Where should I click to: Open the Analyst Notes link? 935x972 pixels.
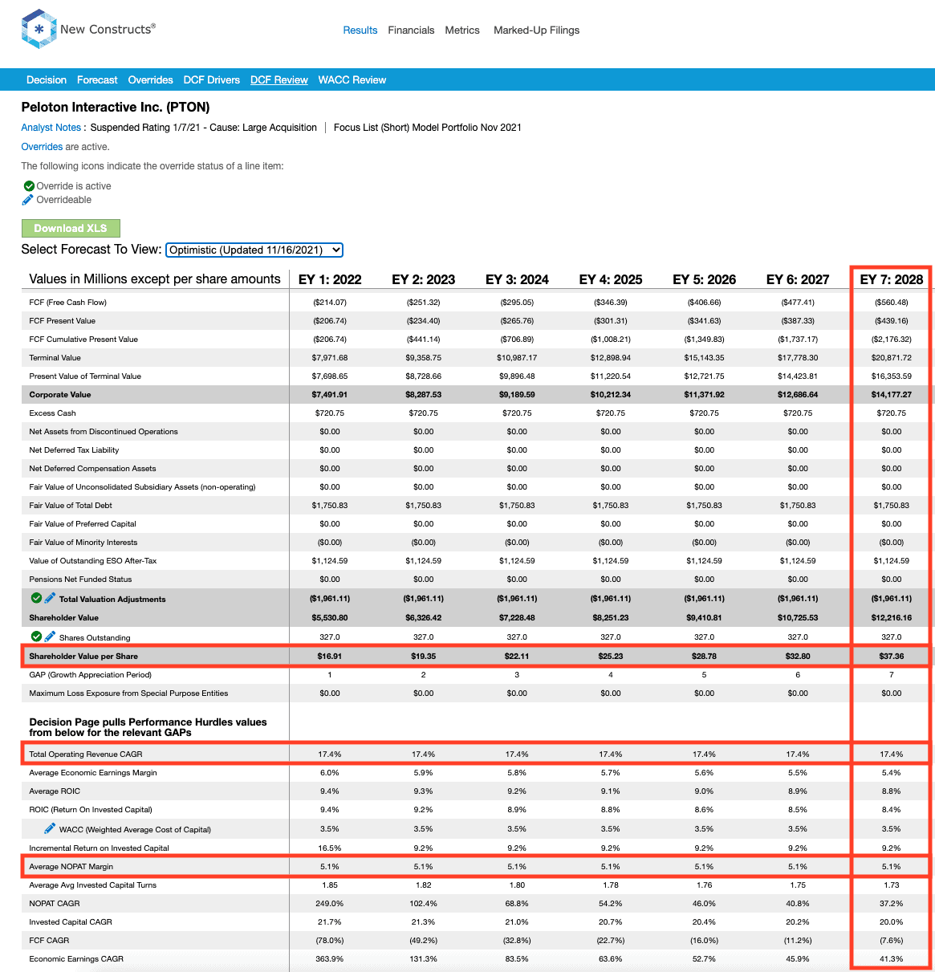(x=51, y=128)
